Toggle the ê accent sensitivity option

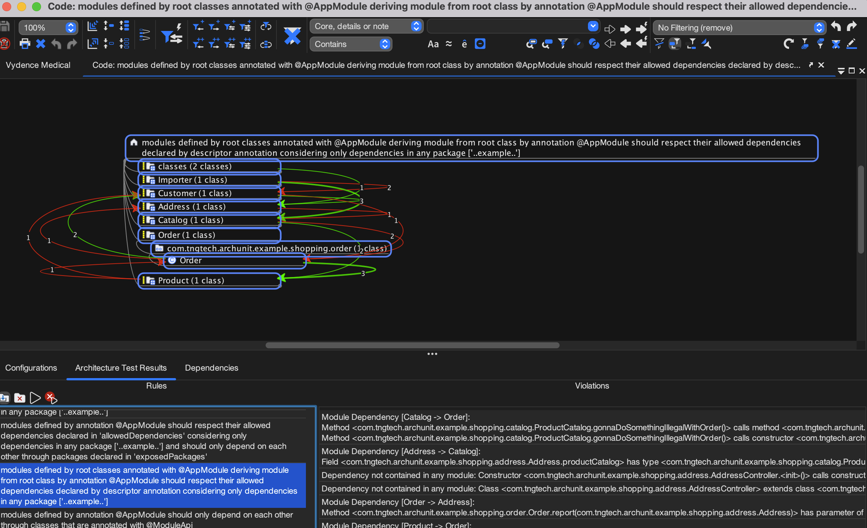(464, 44)
